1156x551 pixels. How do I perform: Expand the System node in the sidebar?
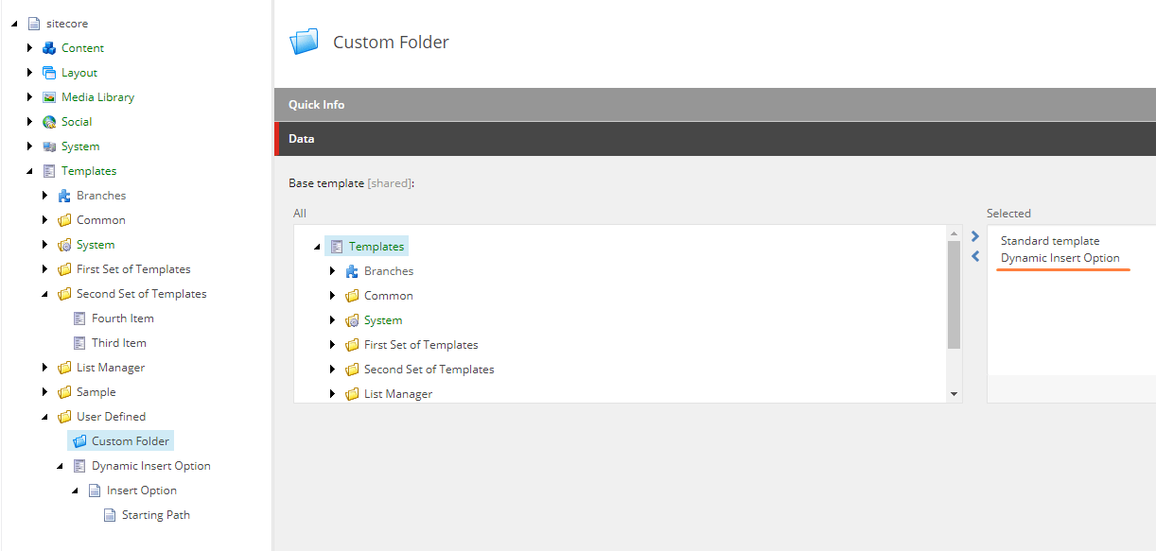coord(31,146)
